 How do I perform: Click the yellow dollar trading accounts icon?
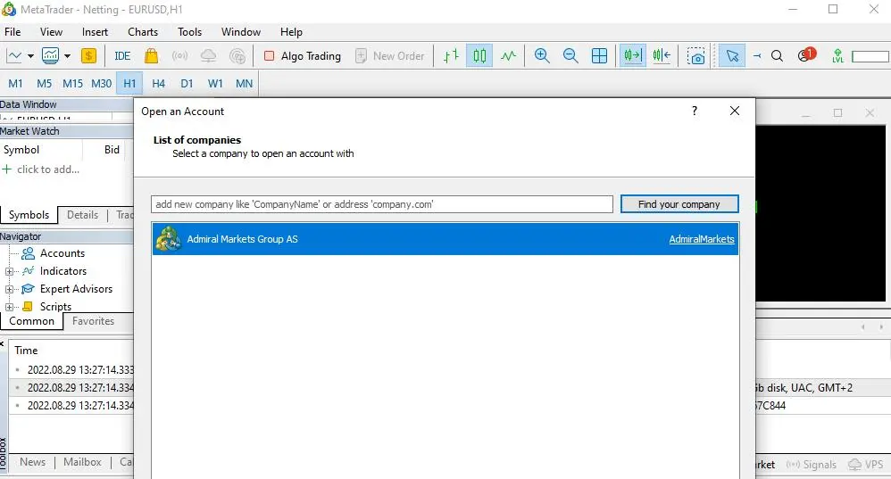pyautogui.click(x=88, y=55)
